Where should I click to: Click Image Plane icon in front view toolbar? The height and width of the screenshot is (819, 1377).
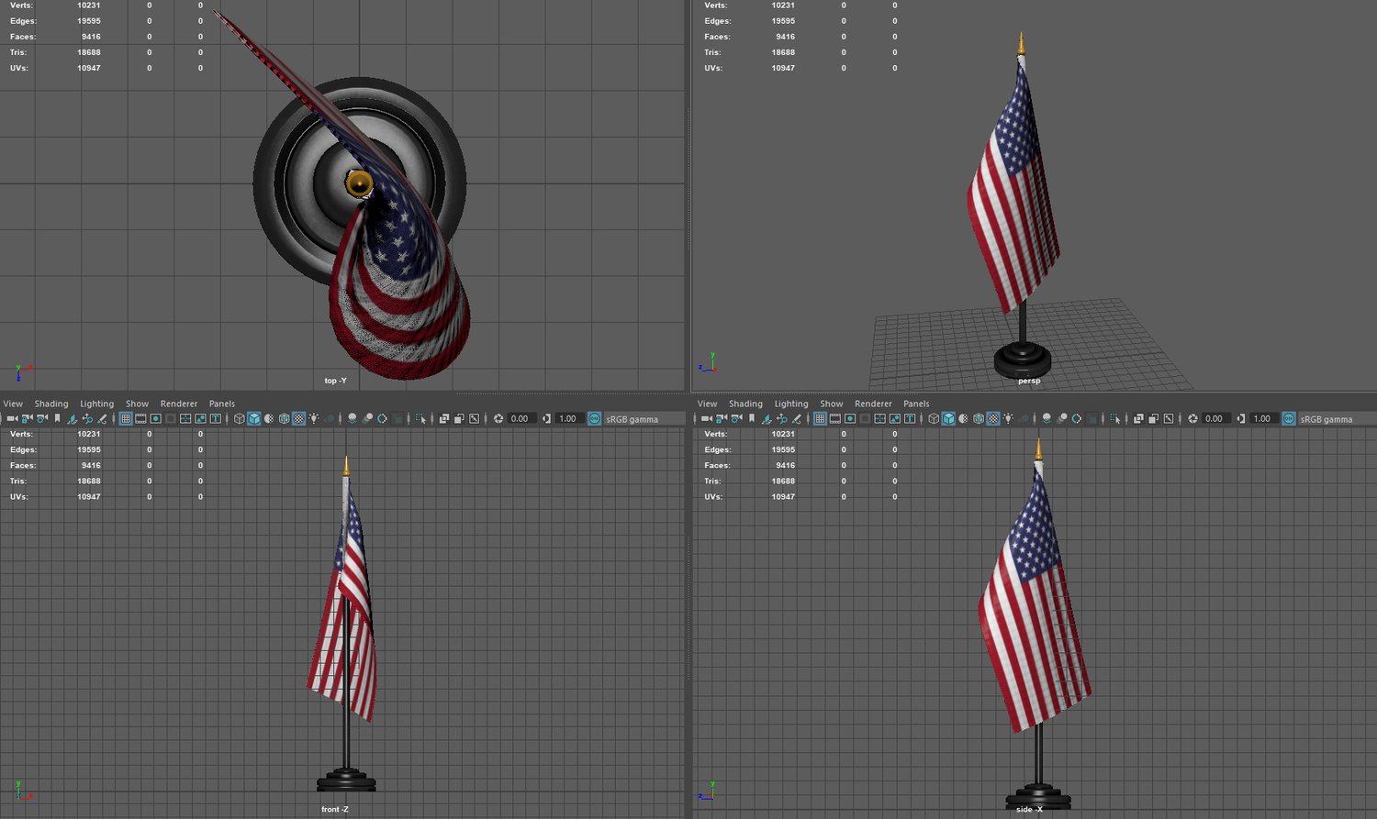73,418
